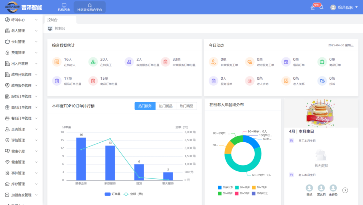Click the 卡片管理 sidebar icon
Screen dimensions: 363x205
coord(7,42)
